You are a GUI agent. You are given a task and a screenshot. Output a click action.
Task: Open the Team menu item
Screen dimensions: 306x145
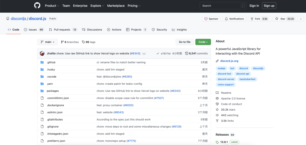coord(66,6)
